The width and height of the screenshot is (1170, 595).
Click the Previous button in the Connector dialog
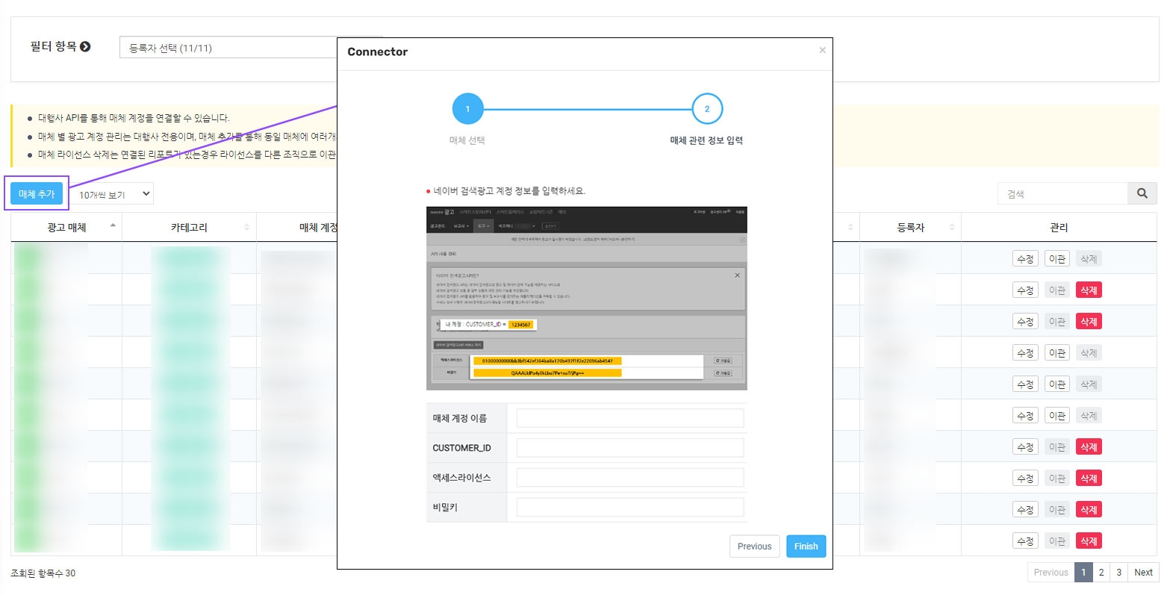coord(754,546)
